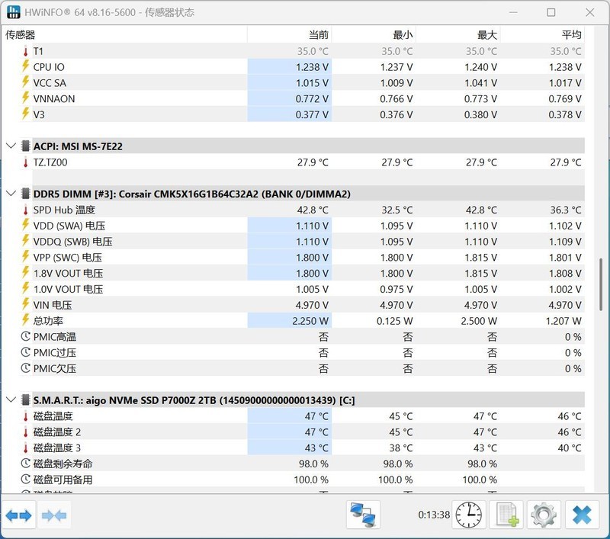Click the blue double-arrow icon at bottom left

point(19,515)
